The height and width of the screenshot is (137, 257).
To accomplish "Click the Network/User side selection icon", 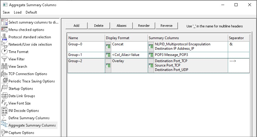I will point(4,44).
